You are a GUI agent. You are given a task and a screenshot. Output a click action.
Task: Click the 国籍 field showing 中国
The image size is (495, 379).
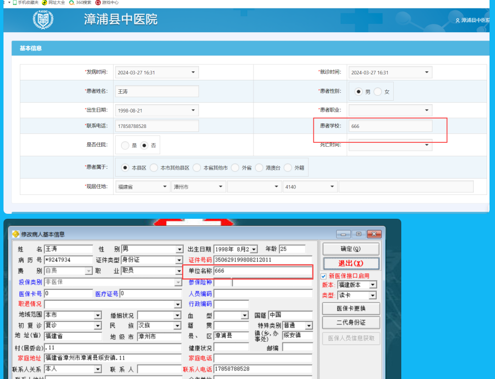click(291, 315)
